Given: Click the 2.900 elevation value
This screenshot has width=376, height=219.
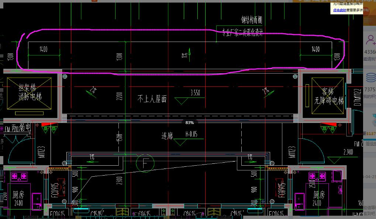Looking at the screenshot, I should pyautogui.click(x=348, y=152).
